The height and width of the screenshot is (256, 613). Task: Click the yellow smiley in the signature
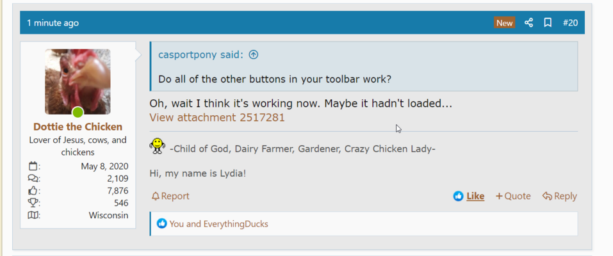pos(157,146)
